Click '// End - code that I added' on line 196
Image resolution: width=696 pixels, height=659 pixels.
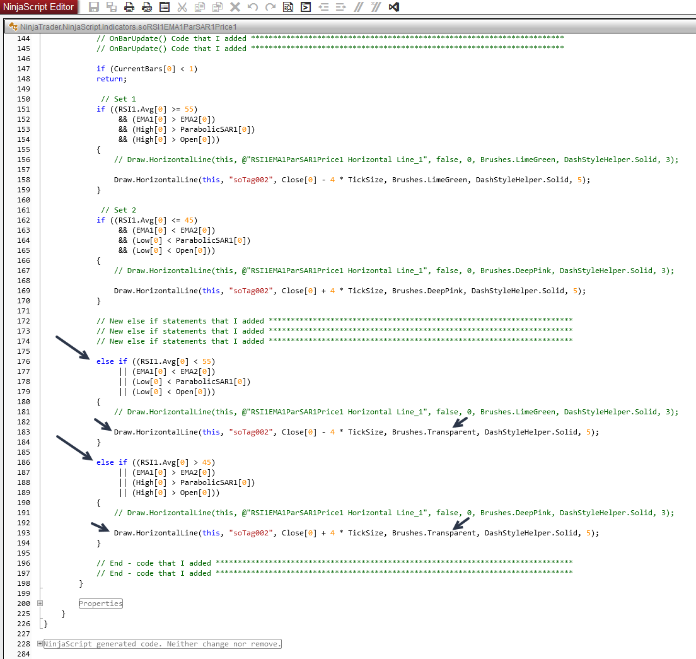tap(154, 563)
